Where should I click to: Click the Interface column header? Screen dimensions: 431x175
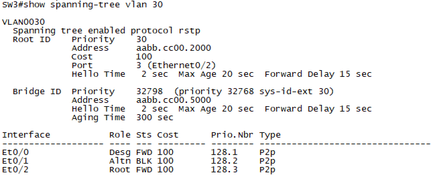pos(26,135)
